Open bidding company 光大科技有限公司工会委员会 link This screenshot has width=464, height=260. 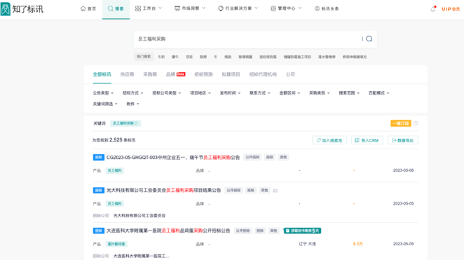139,216
